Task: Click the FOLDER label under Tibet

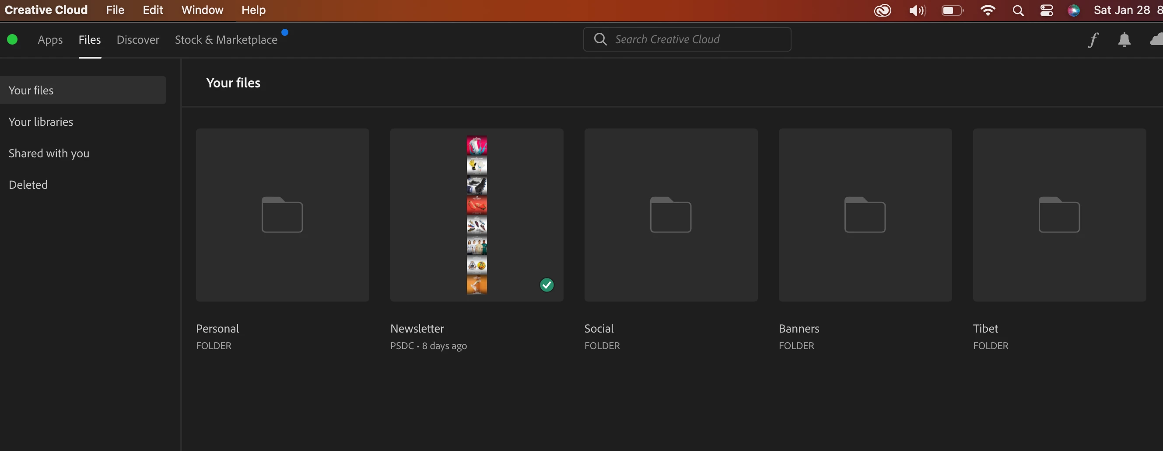Action: coord(990,346)
